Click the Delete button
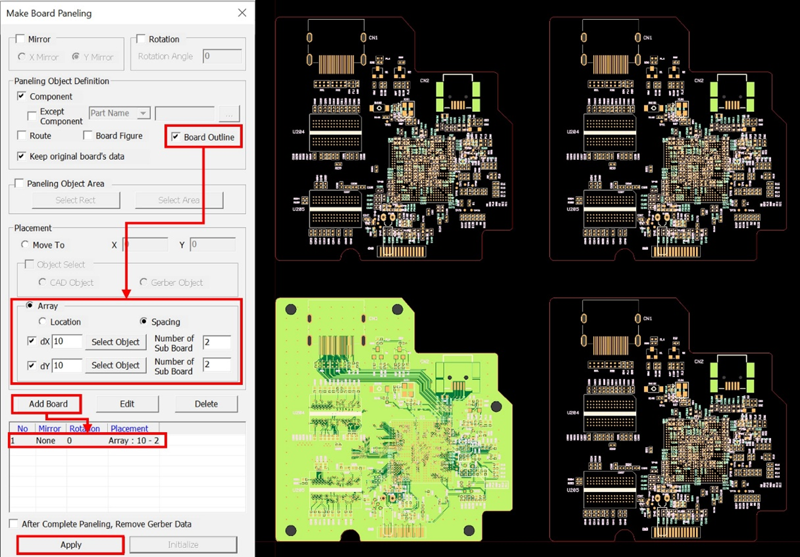Screen dimensions: 800x557 click(x=206, y=404)
